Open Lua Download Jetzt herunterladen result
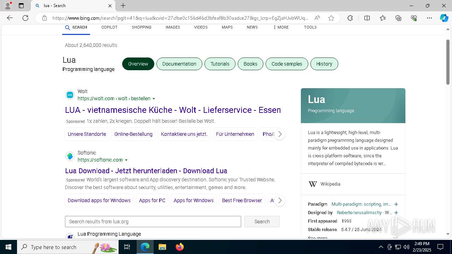452x254 pixels. pyautogui.click(x=146, y=171)
